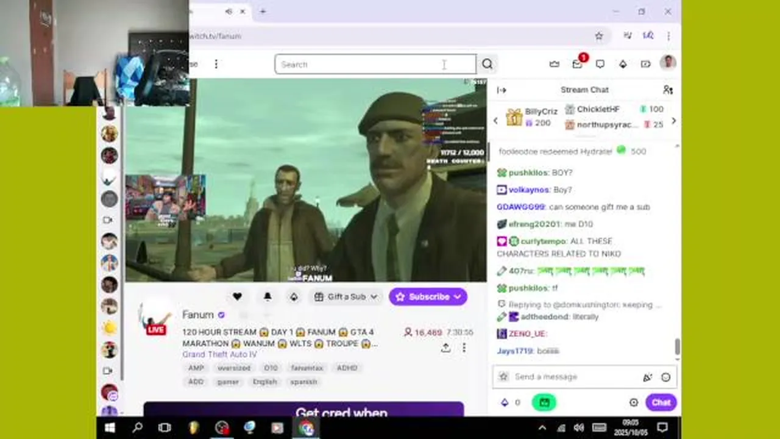Click the spanish tag
This screenshot has height=439, width=780.
303,382
